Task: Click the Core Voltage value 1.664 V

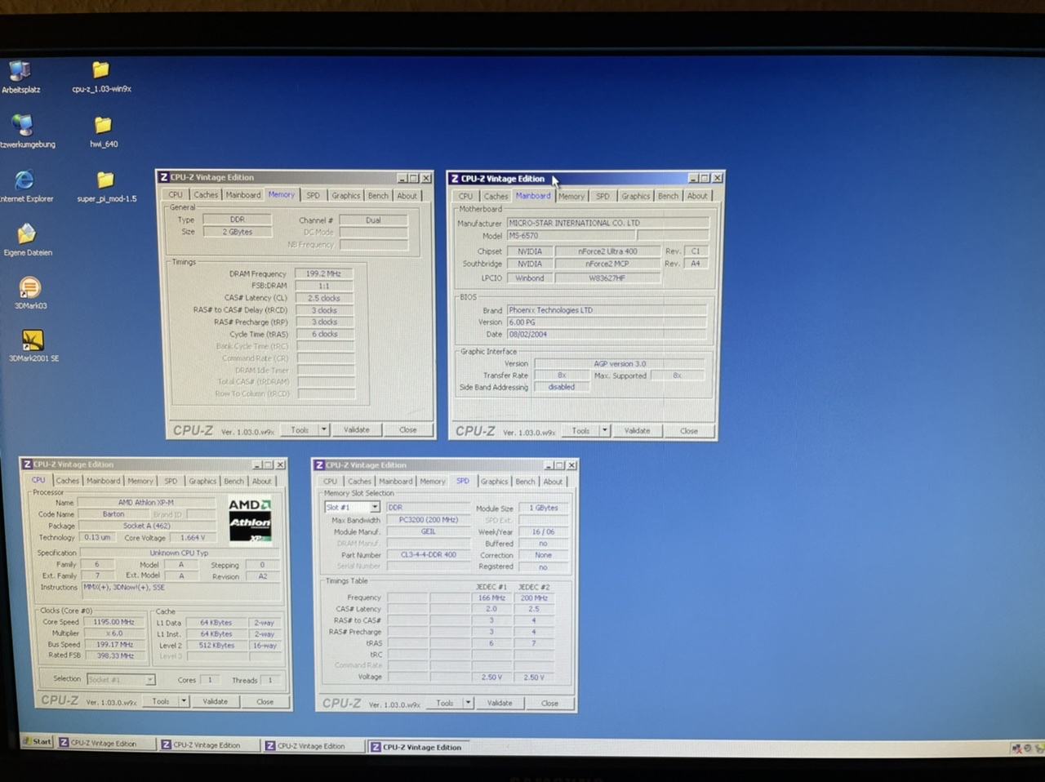Action: click(x=193, y=538)
